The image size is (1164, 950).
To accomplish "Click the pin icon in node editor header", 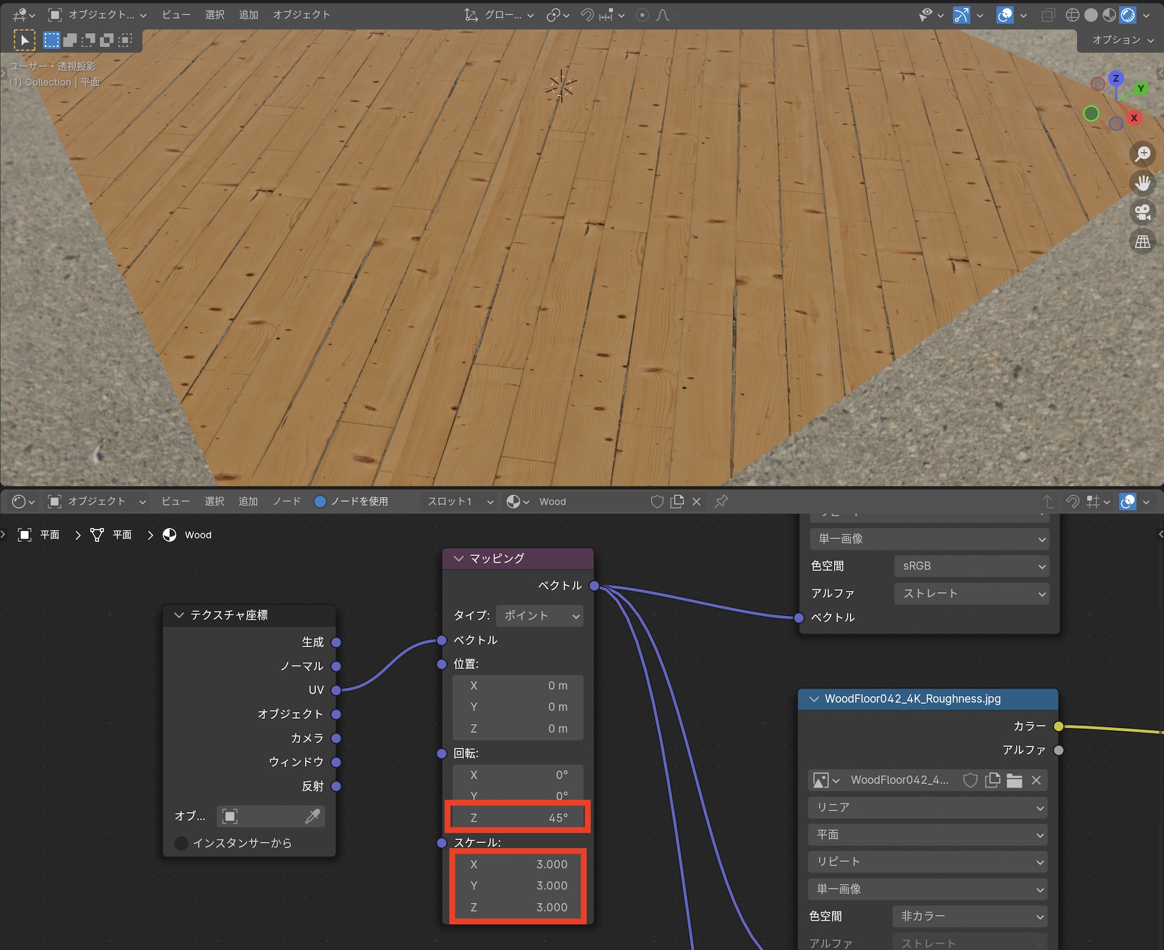I will (721, 501).
